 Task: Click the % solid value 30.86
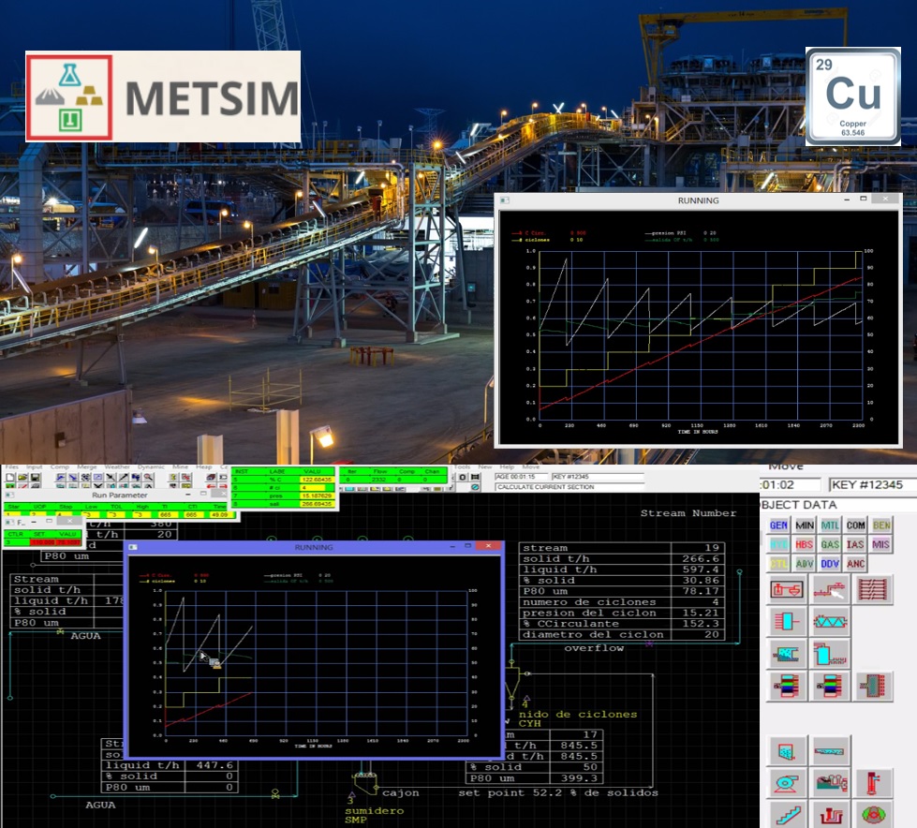[700, 580]
